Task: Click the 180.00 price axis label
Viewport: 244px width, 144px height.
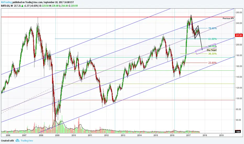Action: click(x=239, y=55)
